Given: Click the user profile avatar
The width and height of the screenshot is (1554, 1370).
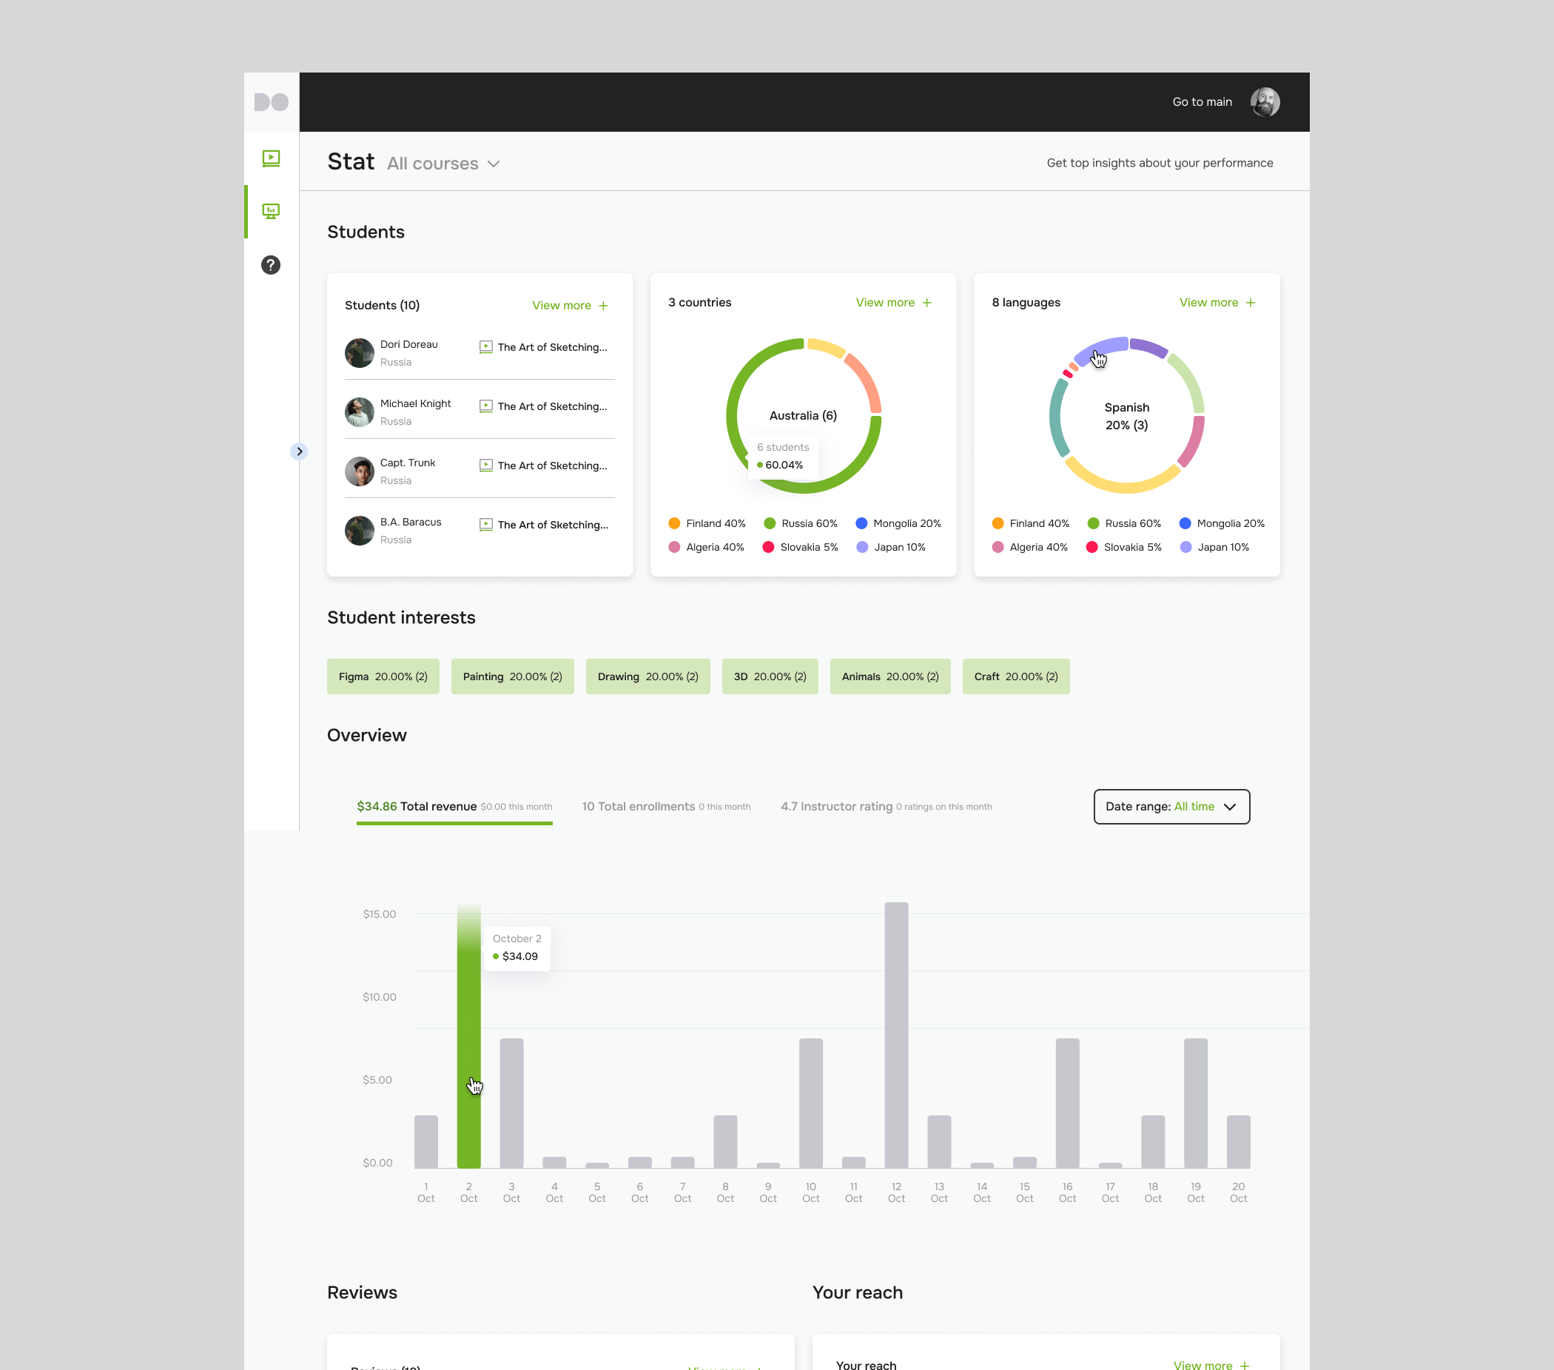Looking at the screenshot, I should tap(1265, 102).
